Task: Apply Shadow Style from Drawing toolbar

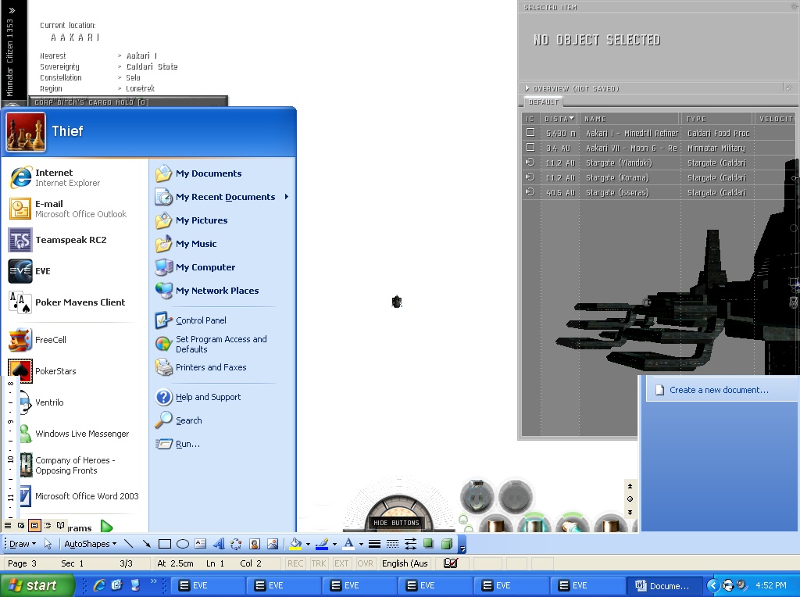Action: [428, 544]
